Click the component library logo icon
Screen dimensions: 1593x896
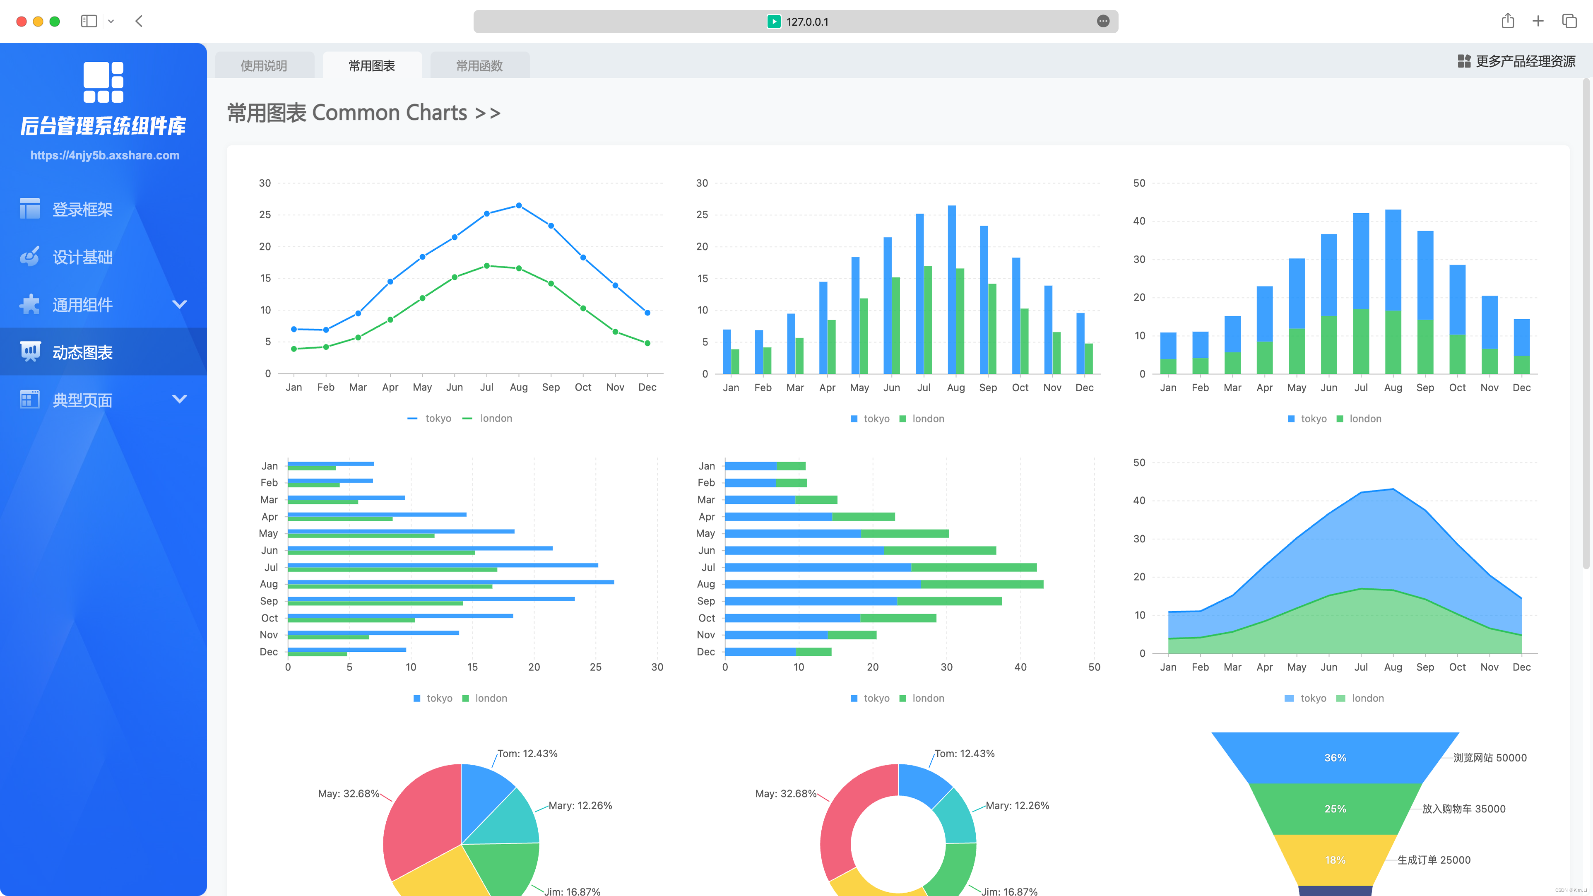tap(103, 82)
